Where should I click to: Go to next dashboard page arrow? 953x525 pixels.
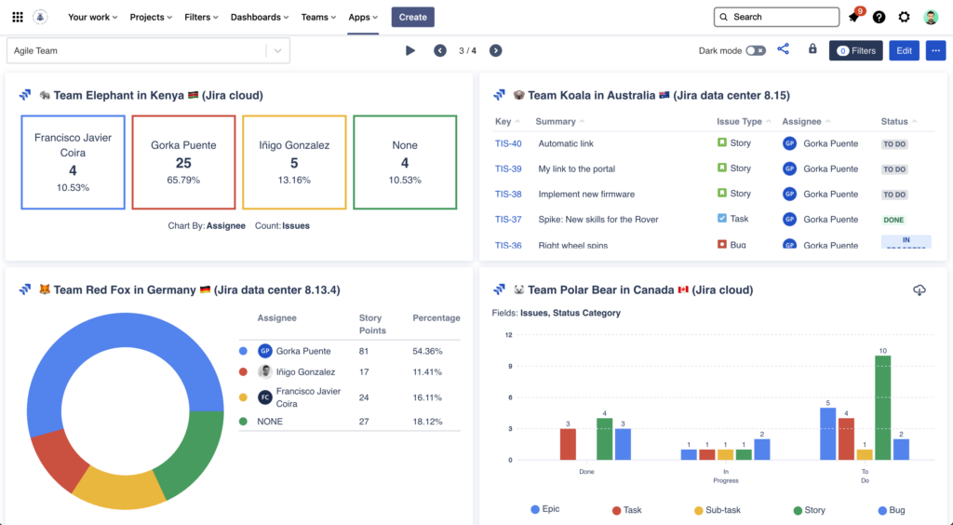click(496, 50)
